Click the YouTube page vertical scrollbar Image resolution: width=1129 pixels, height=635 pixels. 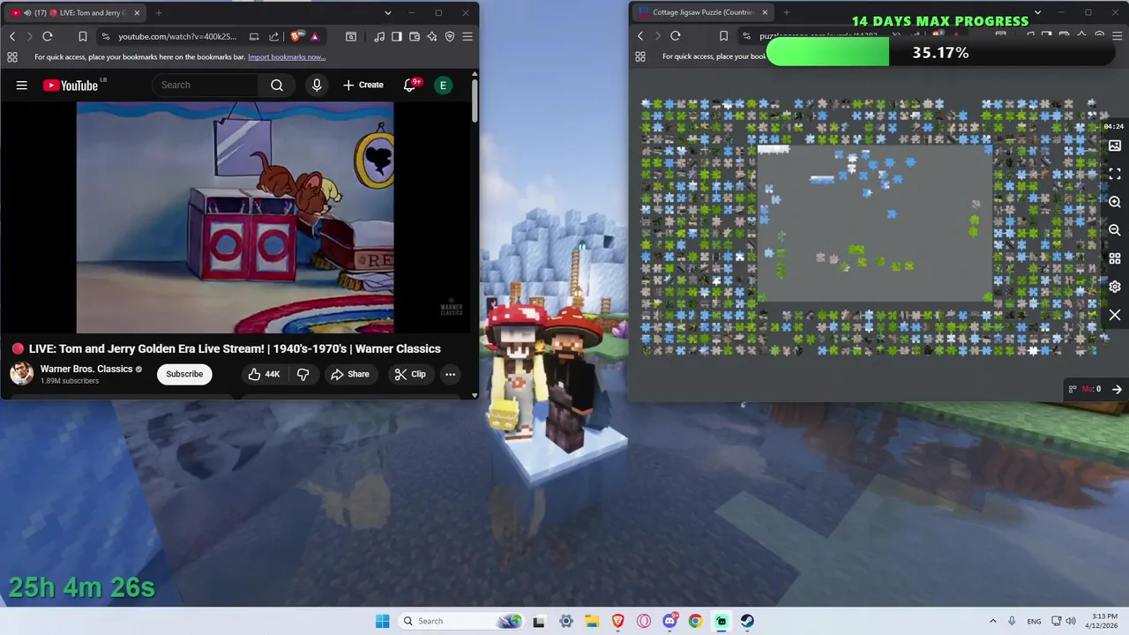(x=475, y=101)
